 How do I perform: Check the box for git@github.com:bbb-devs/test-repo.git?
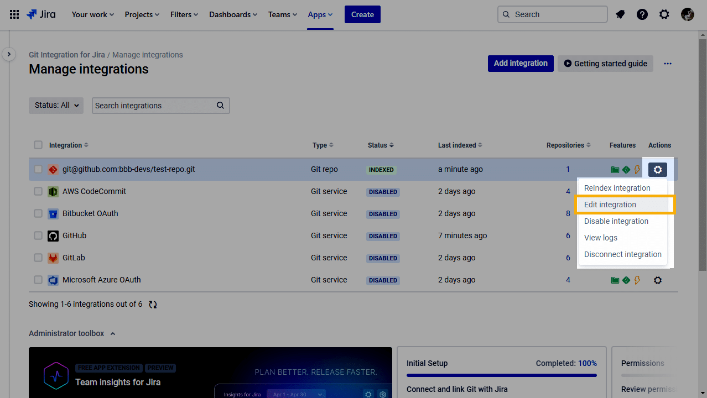(38, 169)
